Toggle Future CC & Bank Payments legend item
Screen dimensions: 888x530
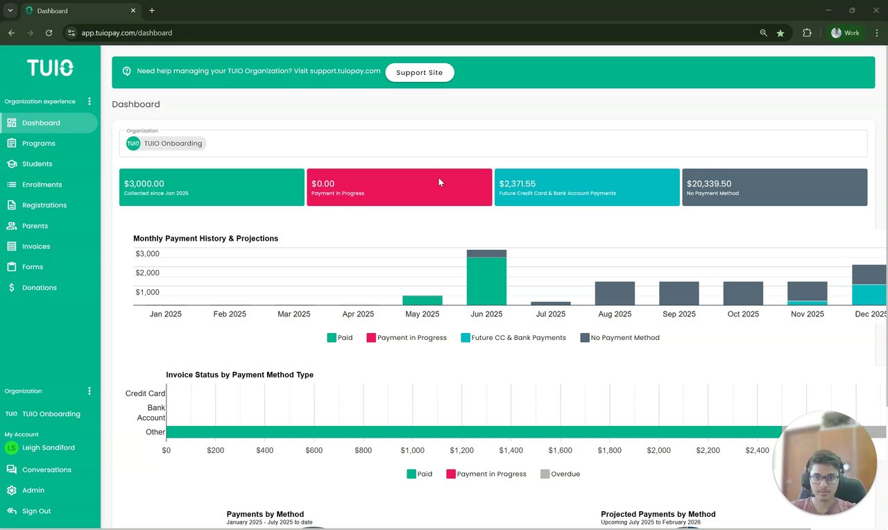(x=513, y=338)
